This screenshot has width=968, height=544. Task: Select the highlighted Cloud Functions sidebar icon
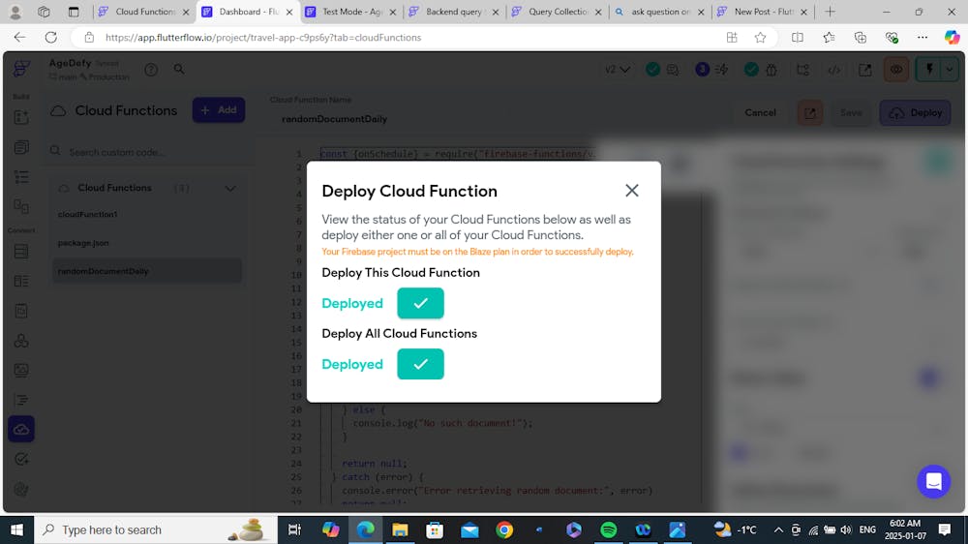pos(21,429)
